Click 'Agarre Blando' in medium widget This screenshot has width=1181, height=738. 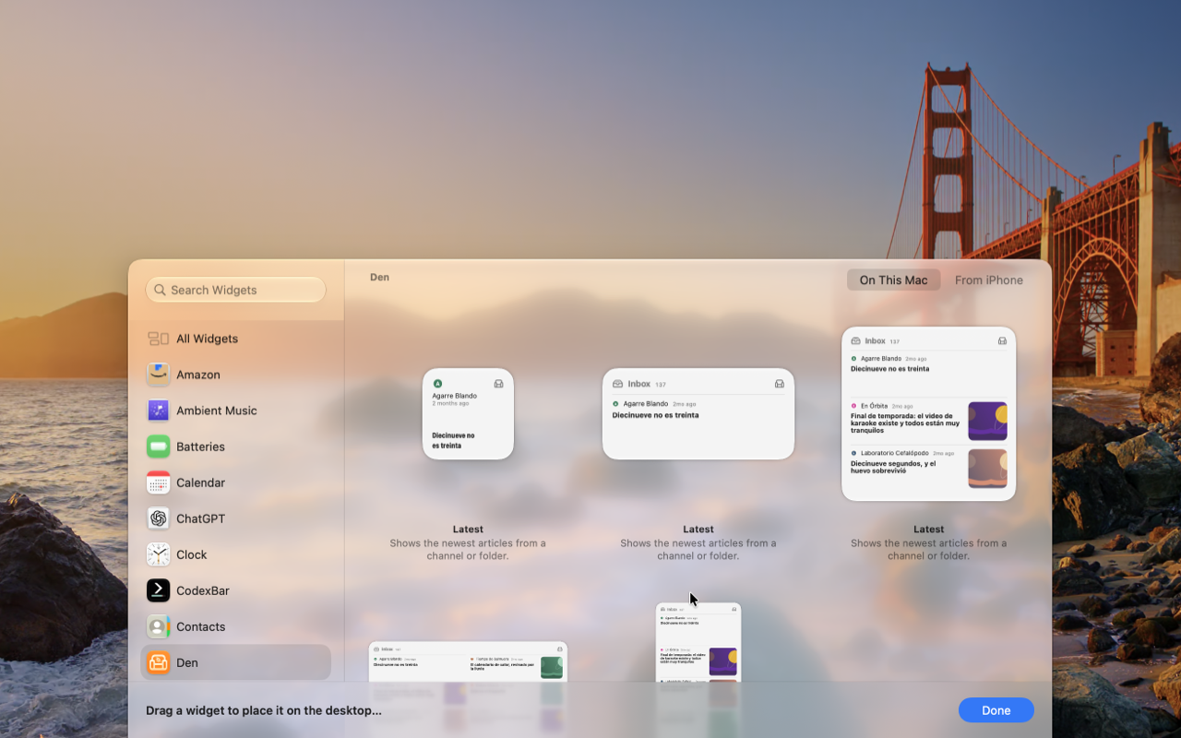pos(645,404)
